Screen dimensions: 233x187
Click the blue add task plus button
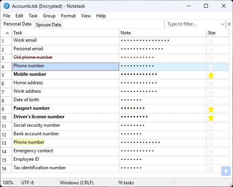tap(226, 171)
